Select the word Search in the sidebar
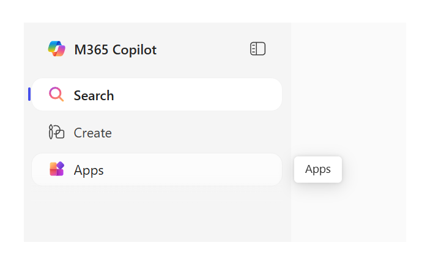 coord(94,95)
